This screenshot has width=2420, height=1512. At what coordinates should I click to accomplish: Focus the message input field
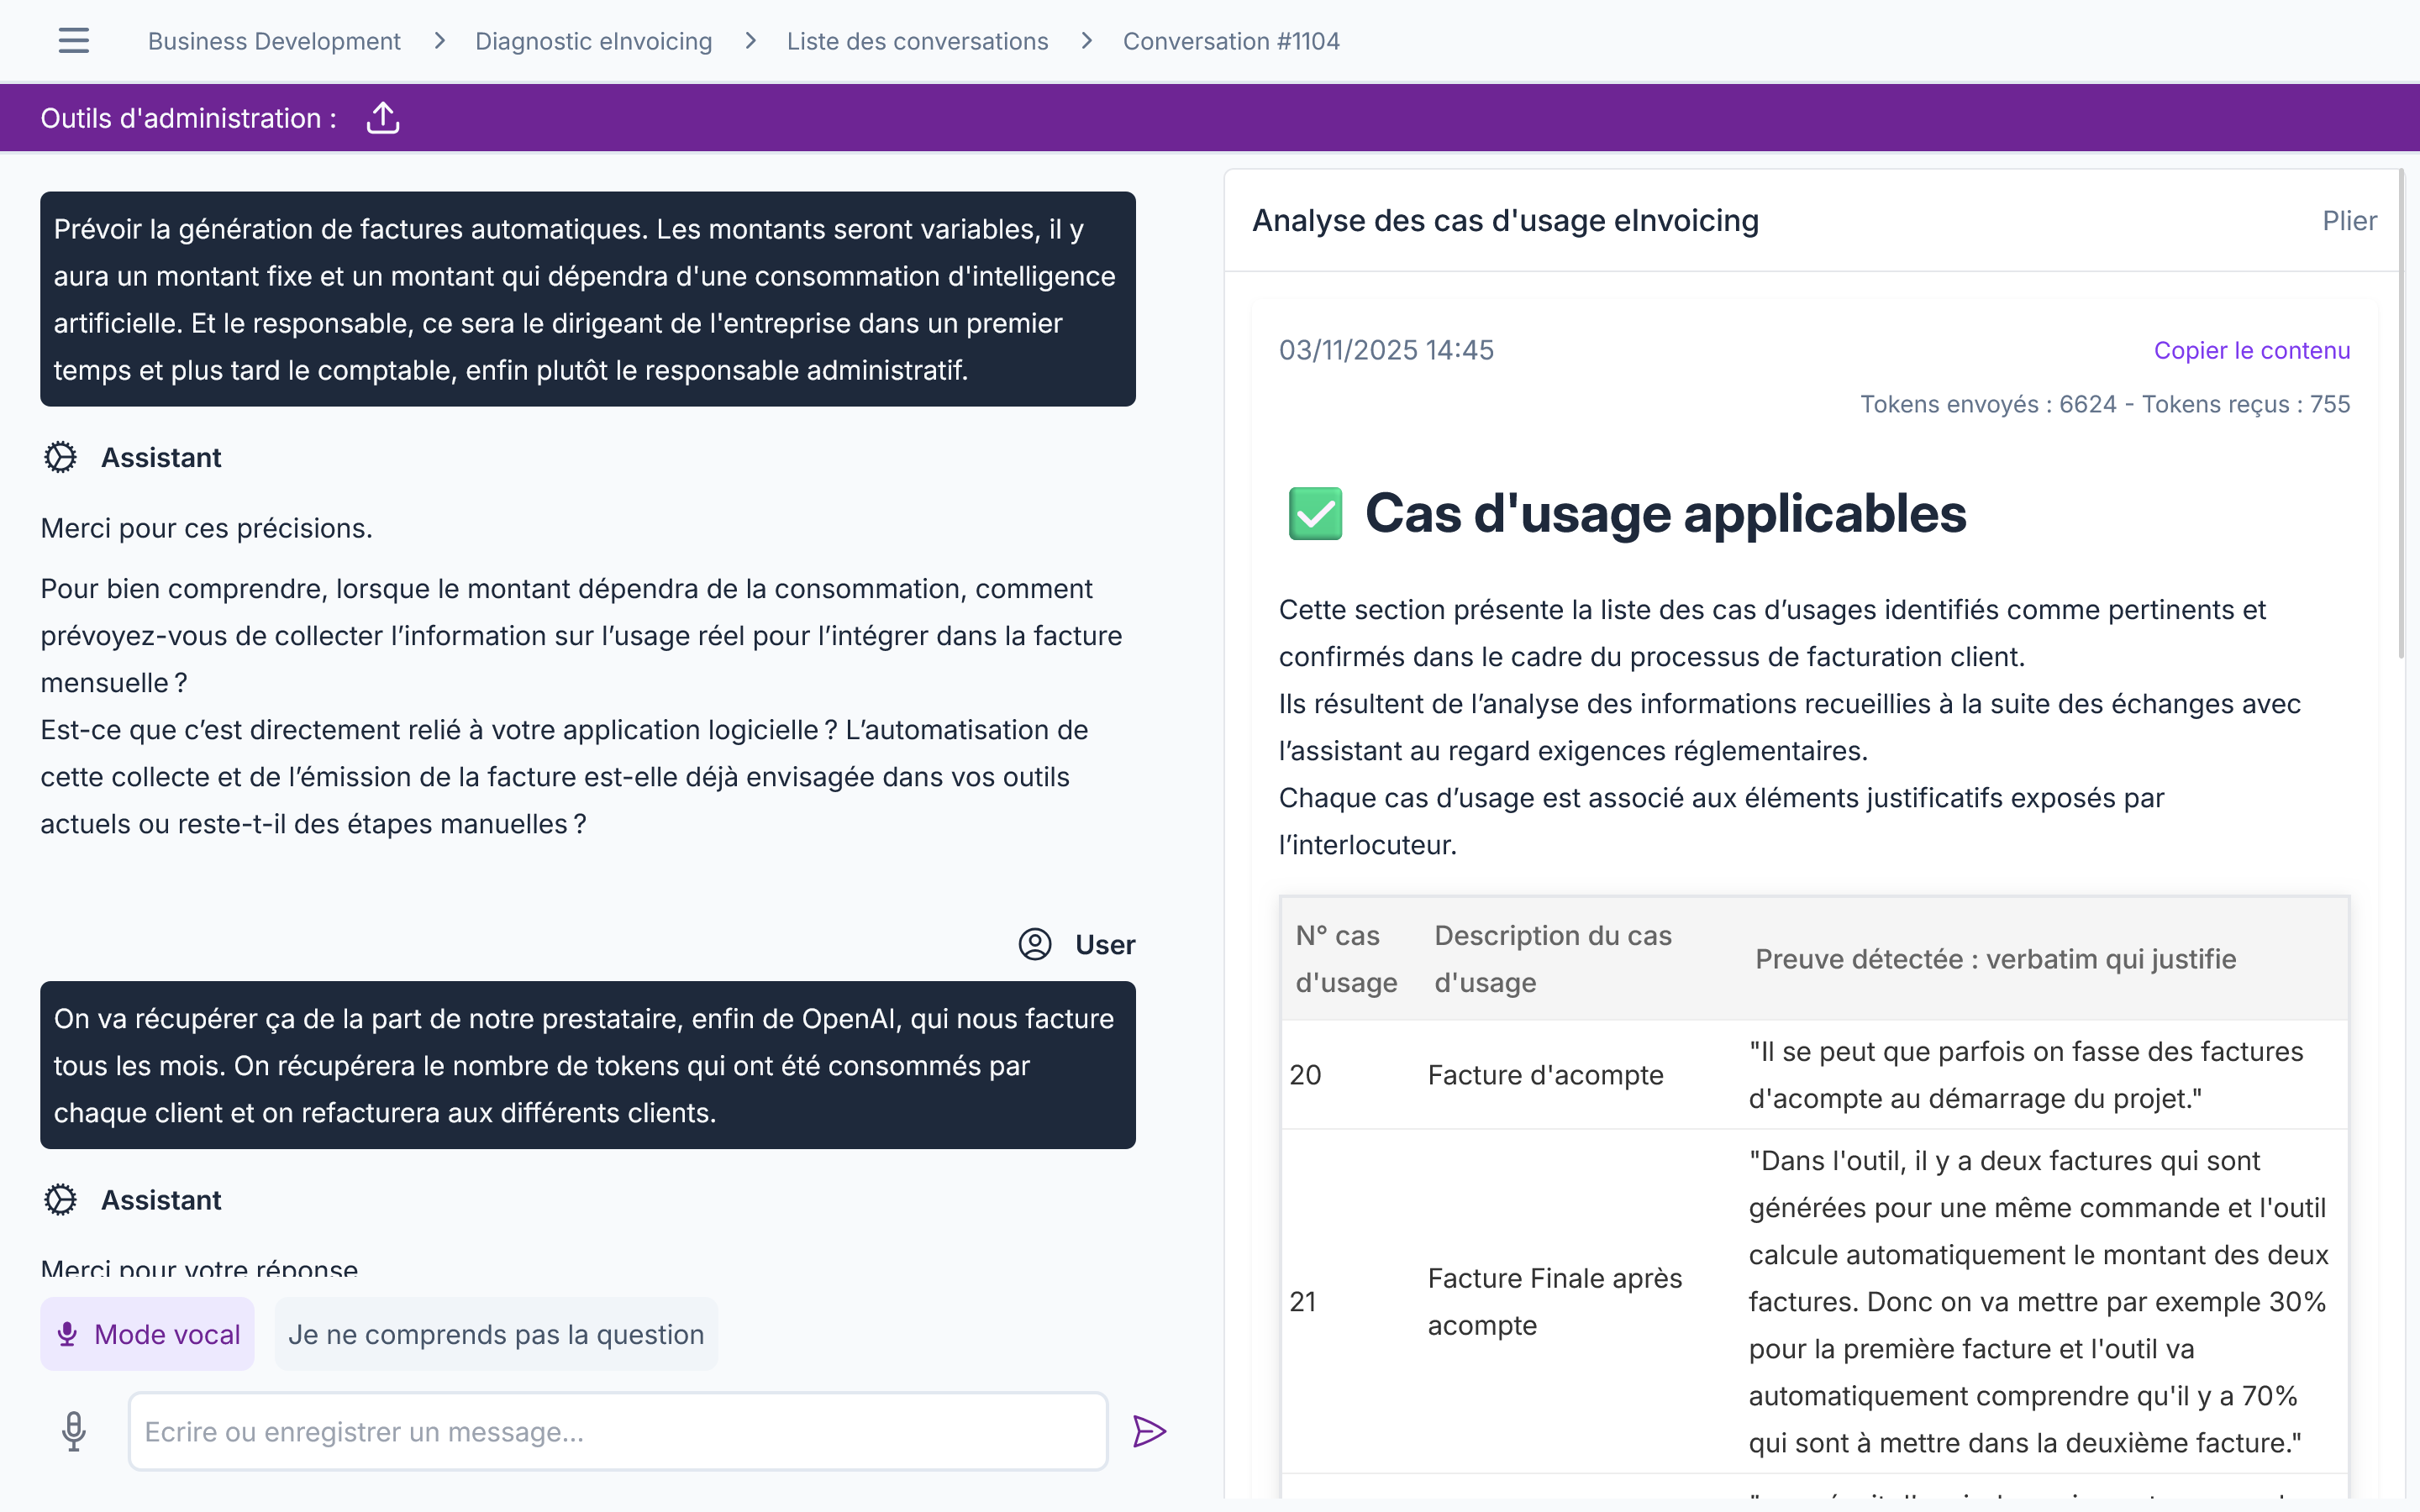[x=617, y=1431]
